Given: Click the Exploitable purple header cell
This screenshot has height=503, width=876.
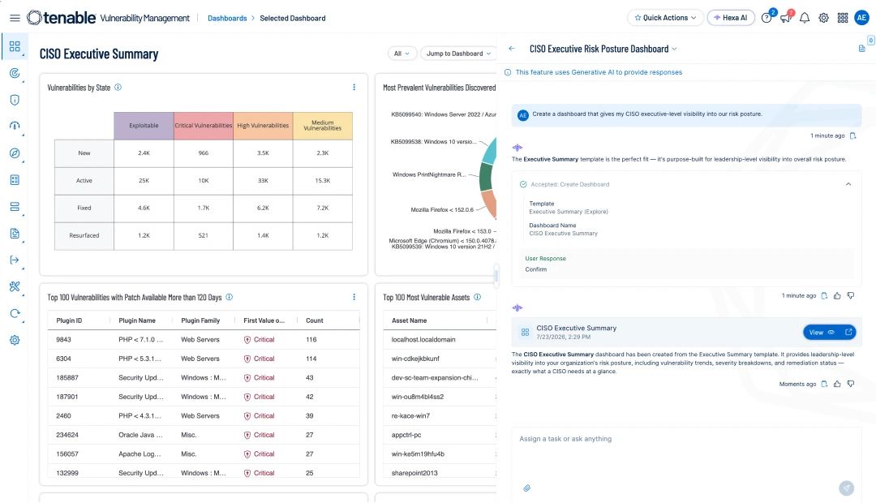Looking at the screenshot, I should (144, 126).
